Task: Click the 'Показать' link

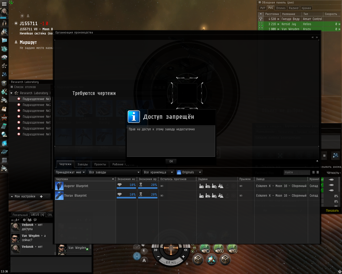Action: pos(332,211)
